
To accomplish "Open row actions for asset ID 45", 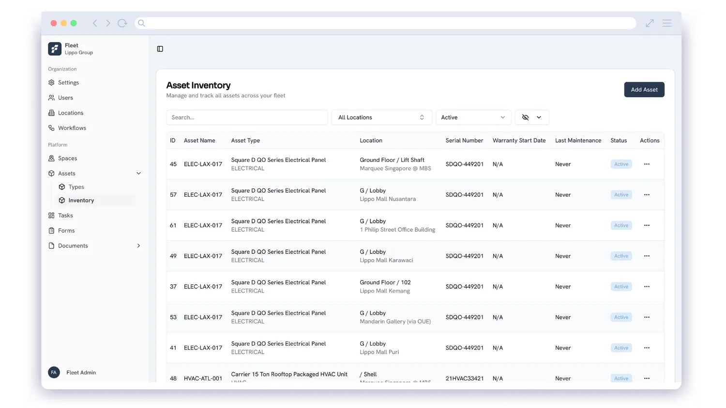I will pos(647,164).
